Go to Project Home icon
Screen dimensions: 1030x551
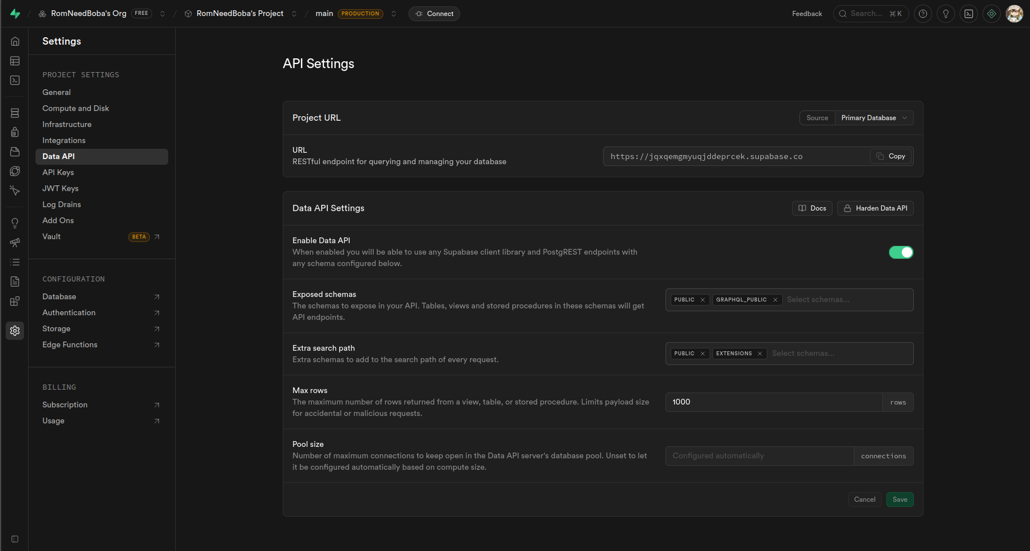[15, 41]
